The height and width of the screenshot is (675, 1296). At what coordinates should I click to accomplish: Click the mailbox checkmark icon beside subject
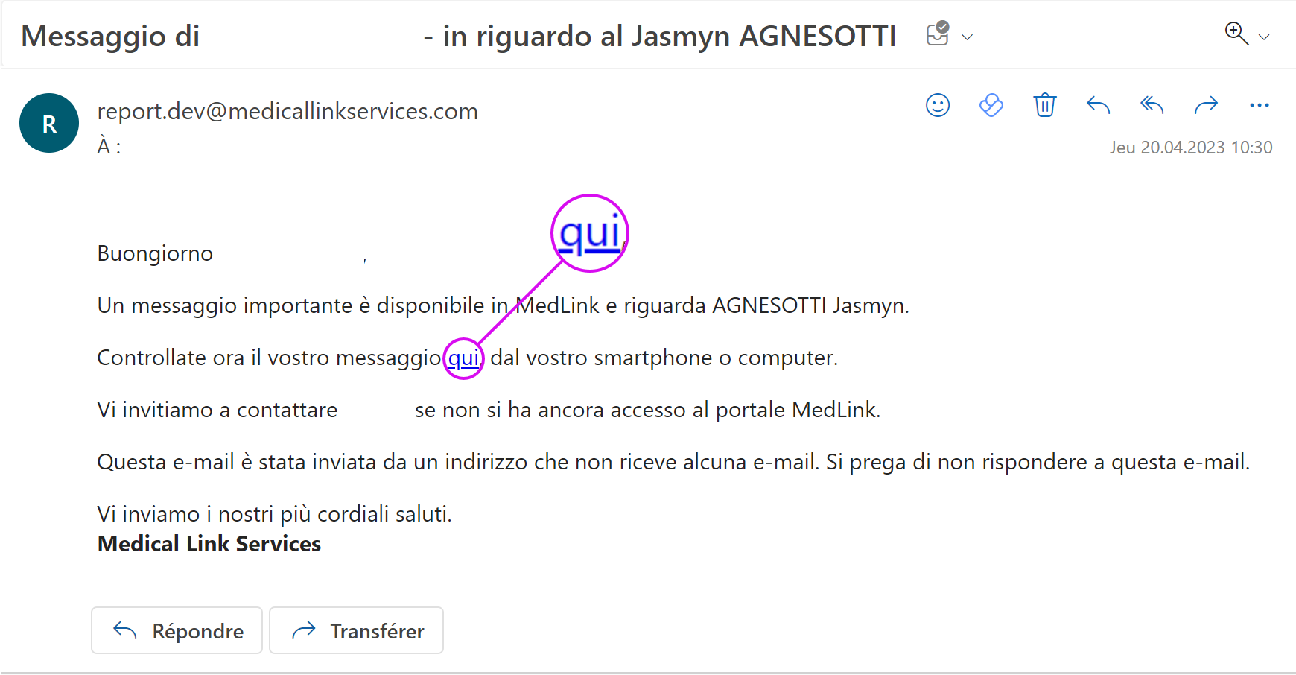(938, 34)
